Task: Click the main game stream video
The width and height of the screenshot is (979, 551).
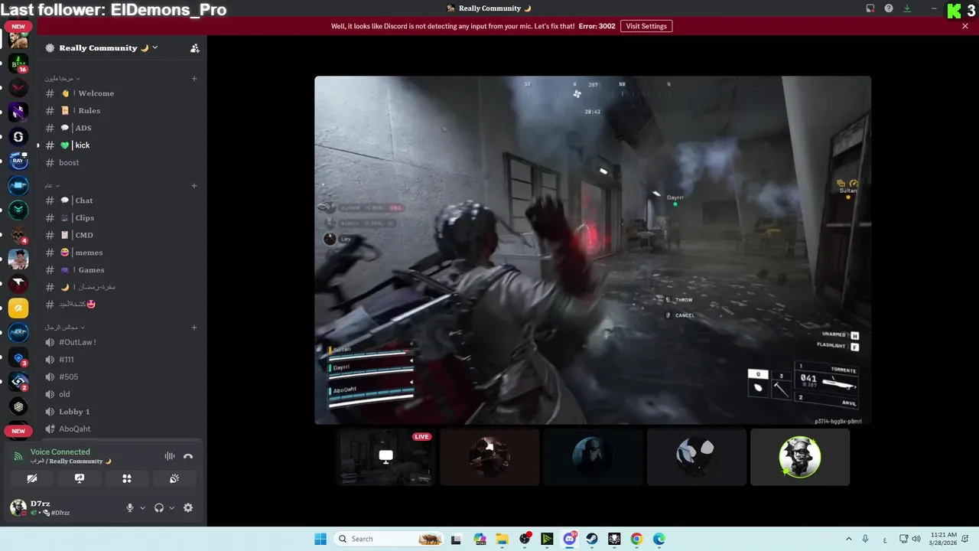Action: (x=593, y=250)
